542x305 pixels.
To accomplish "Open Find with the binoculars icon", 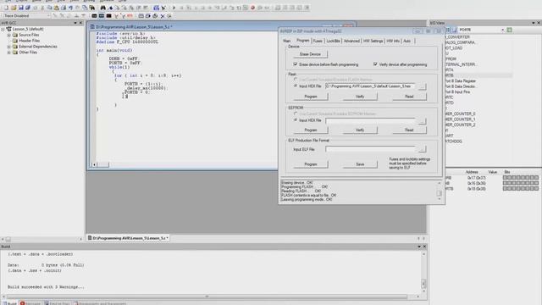I will pos(103,8).
